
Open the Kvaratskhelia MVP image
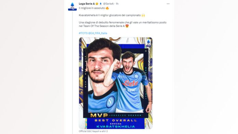pos(116,83)
